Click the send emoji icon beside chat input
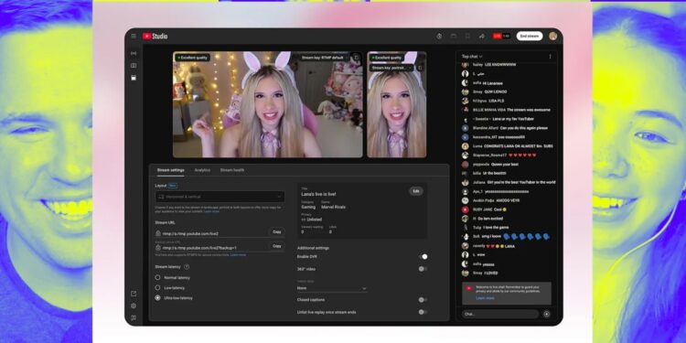Viewport: 686px width, 343px height. click(546, 314)
